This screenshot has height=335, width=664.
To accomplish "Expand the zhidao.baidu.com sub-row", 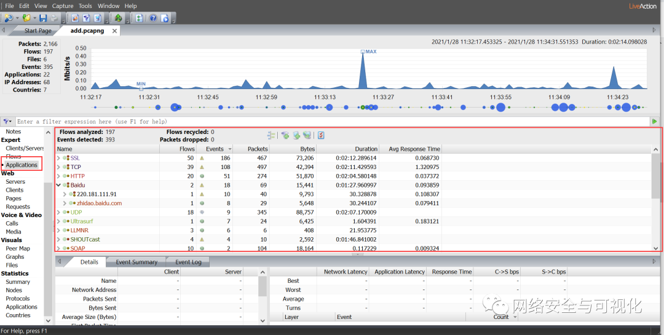I will [65, 203].
